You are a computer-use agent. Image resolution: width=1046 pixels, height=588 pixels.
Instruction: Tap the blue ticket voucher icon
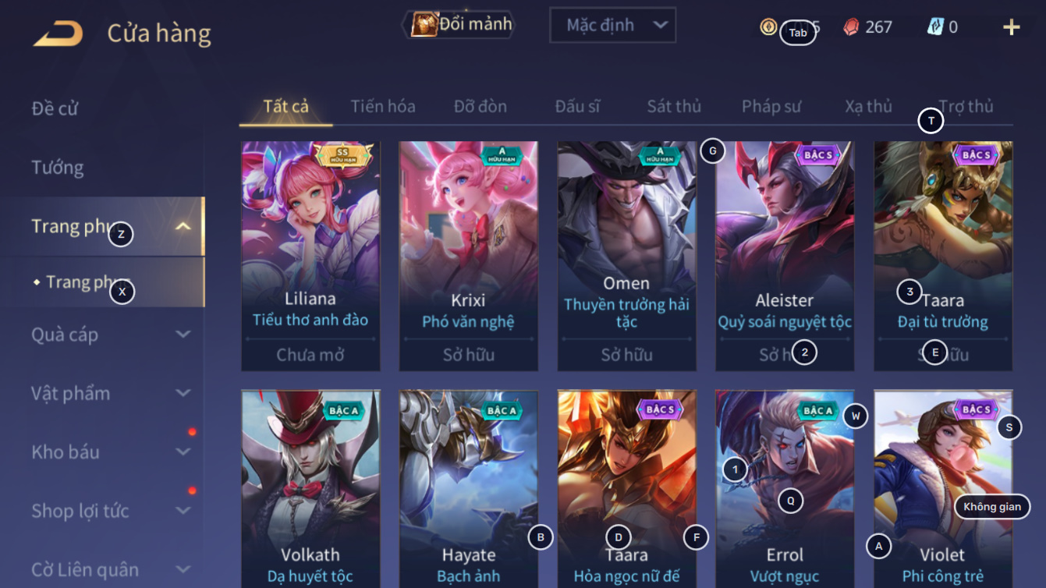click(934, 27)
